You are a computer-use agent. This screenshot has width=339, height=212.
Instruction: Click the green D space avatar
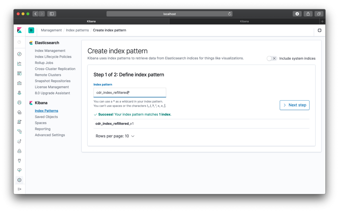click(31, 30)
